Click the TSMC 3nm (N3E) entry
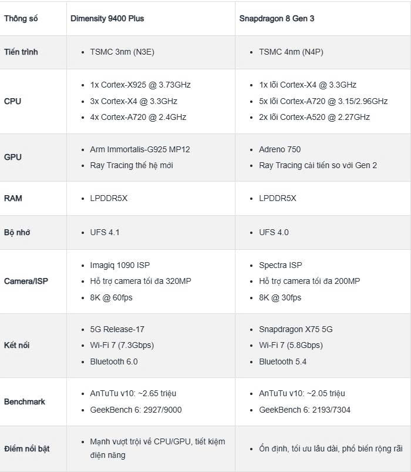 click(x=122, y=52)
